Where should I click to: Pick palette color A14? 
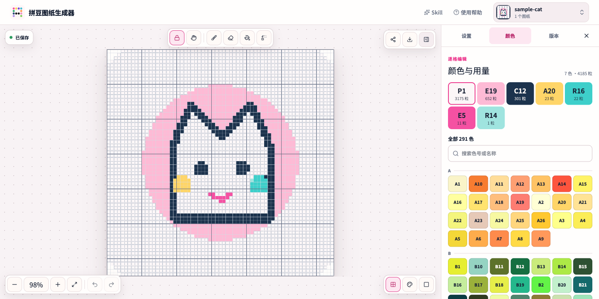562,184
